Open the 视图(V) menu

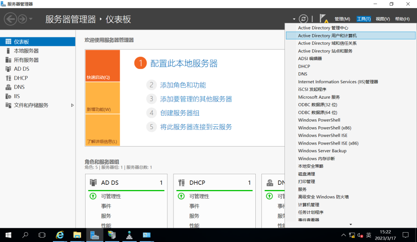(x=383, y=19)
